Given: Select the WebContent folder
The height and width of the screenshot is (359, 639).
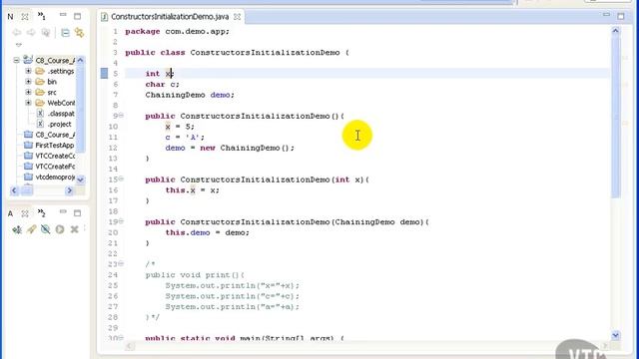Looking at the screenshot, I should coord(55,103).
